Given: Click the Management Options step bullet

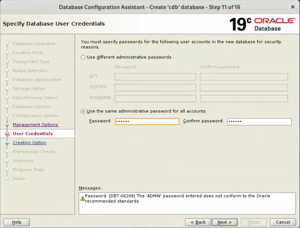Looking at the screenshot, I should click(7, 125).
